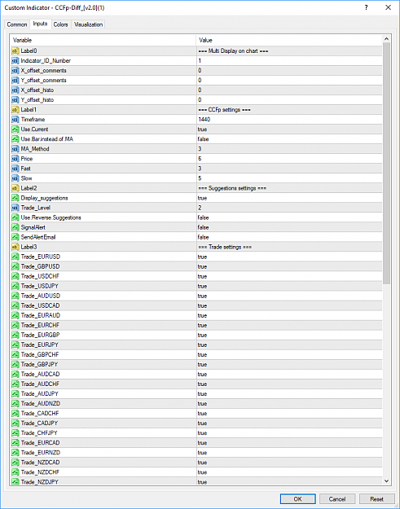Image resolution: width=400 pixels, height=509 pixels.
Task: Click the boolean icon next to Use.Bar.instead.of.MA
Action: 15,139
